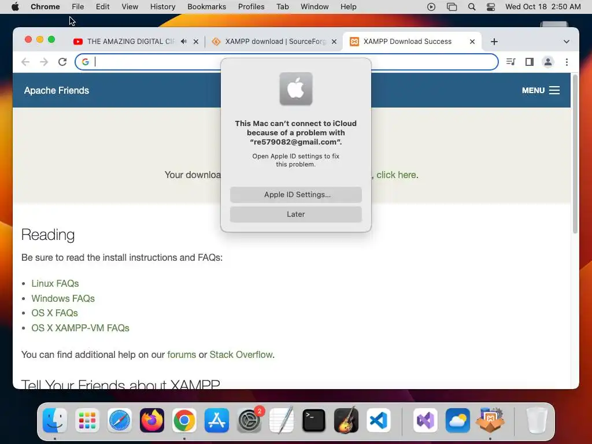Open Chrome media controls icon
The image size is (592, 444).
coord(511,62)
